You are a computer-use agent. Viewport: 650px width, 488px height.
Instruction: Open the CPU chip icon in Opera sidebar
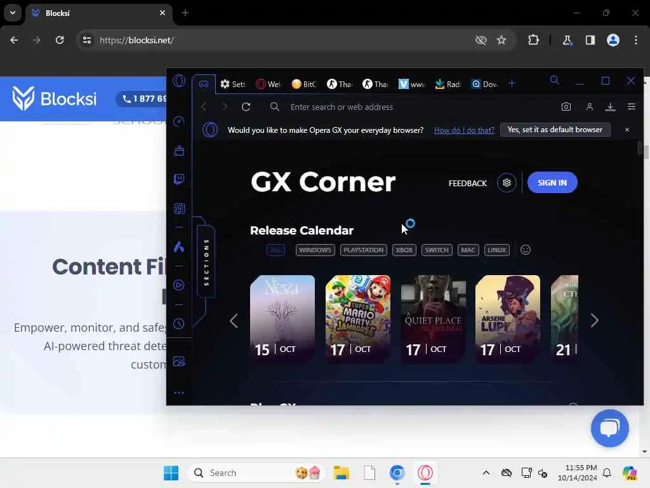coord(179,208)
